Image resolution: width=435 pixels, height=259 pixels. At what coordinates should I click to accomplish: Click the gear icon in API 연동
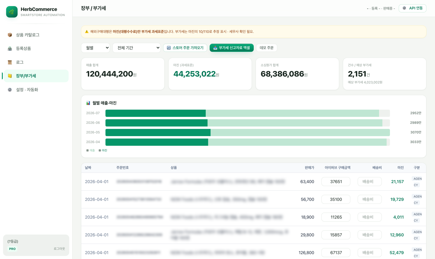pyautogui.click(x=404, y=8)
